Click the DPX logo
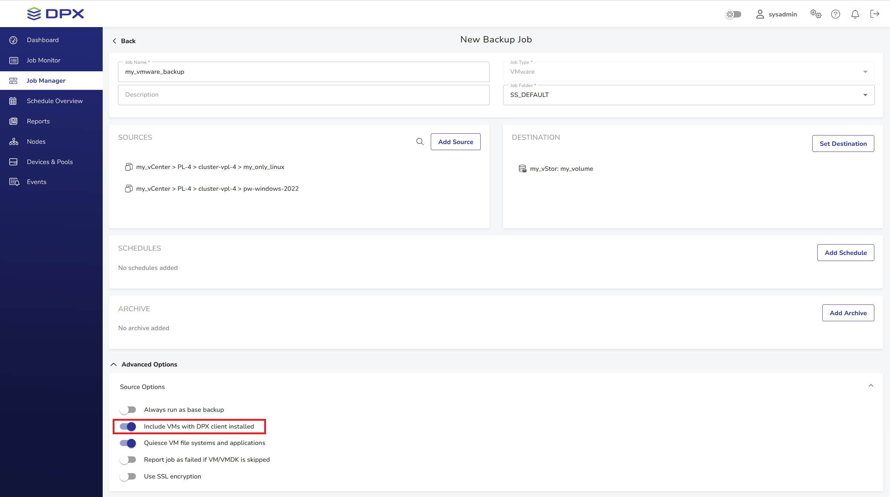This screenshot has height=497, width=890. point(56,14)
